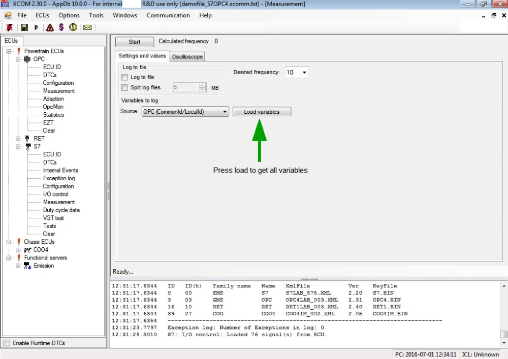Click the P toolbar icon

(36, 28)
